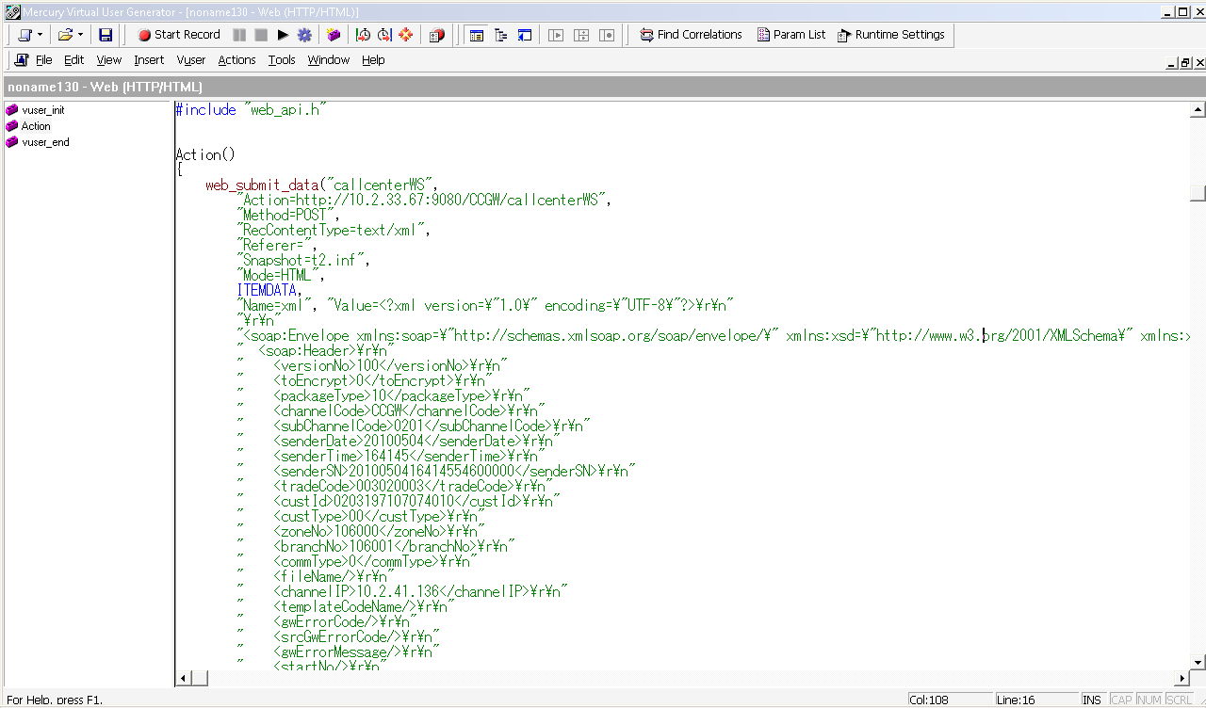Click the Start Record button

(179, 35)
